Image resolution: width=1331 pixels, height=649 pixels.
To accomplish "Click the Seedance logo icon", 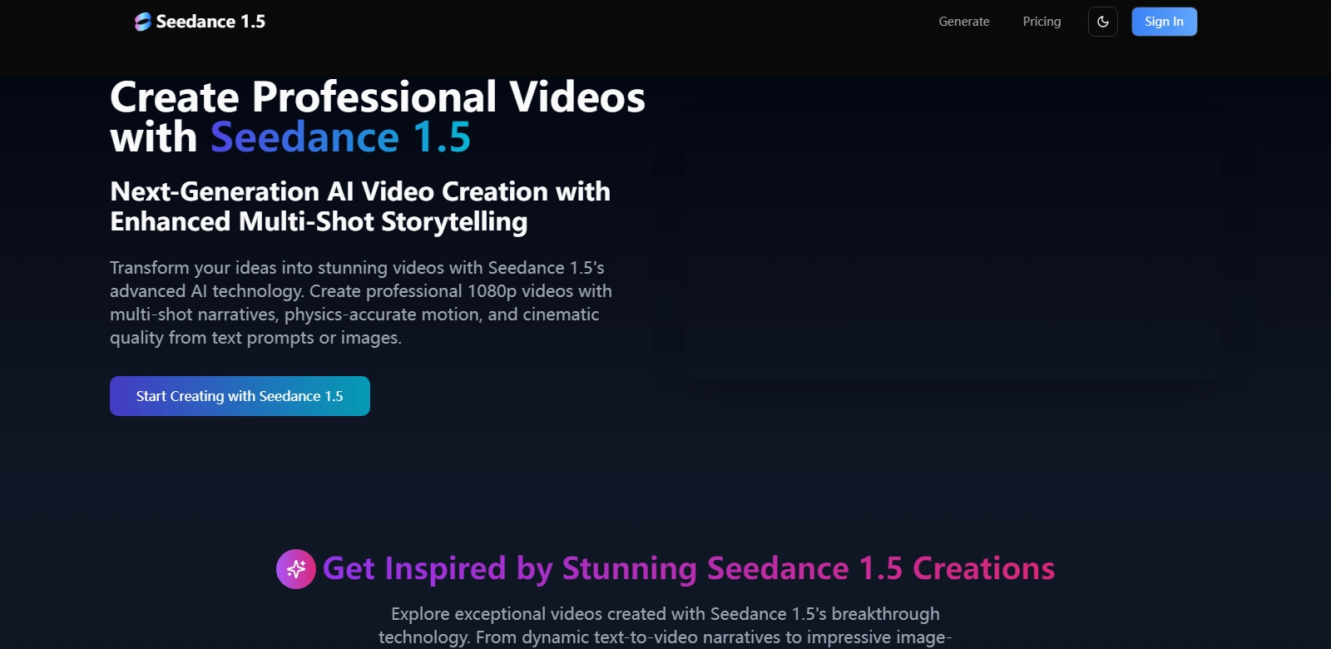I will click(143, 22).
